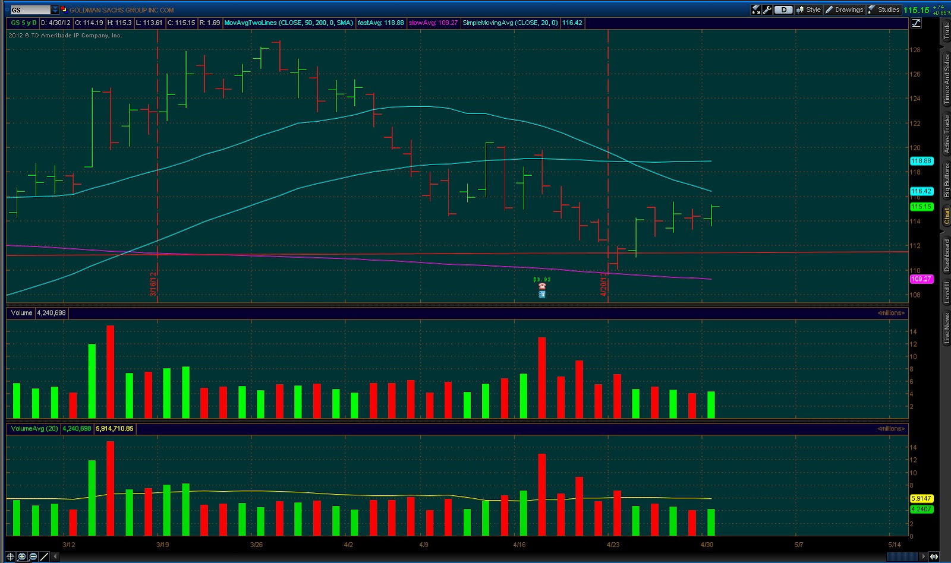Open the Live News side tab
The height and width of the screenshot is (563, 951).
click(x=946, y=328)
